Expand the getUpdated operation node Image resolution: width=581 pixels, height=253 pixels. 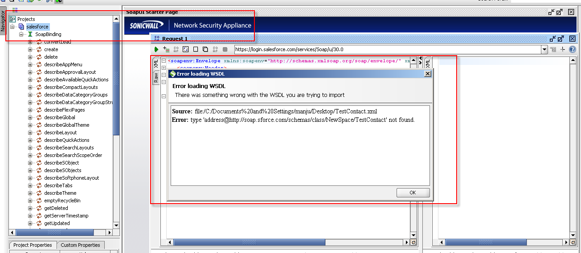point(30,223)
